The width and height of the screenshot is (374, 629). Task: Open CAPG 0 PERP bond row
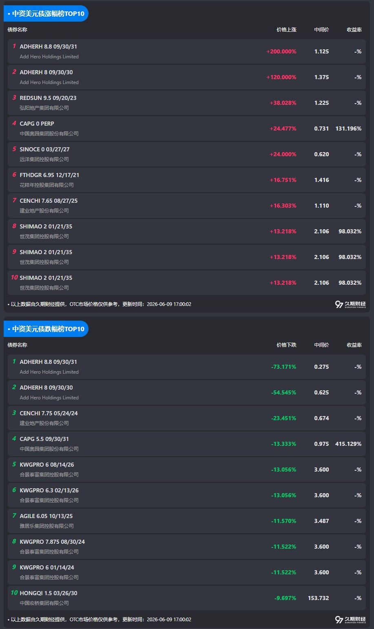[187, 128]
